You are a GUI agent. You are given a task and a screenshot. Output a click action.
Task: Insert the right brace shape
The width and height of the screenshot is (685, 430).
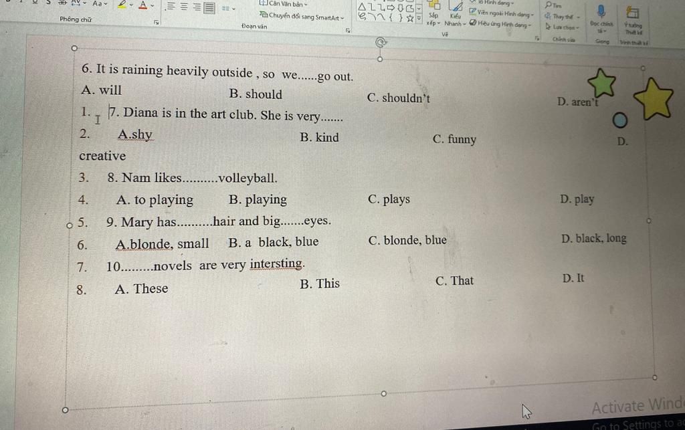point(401,18)
